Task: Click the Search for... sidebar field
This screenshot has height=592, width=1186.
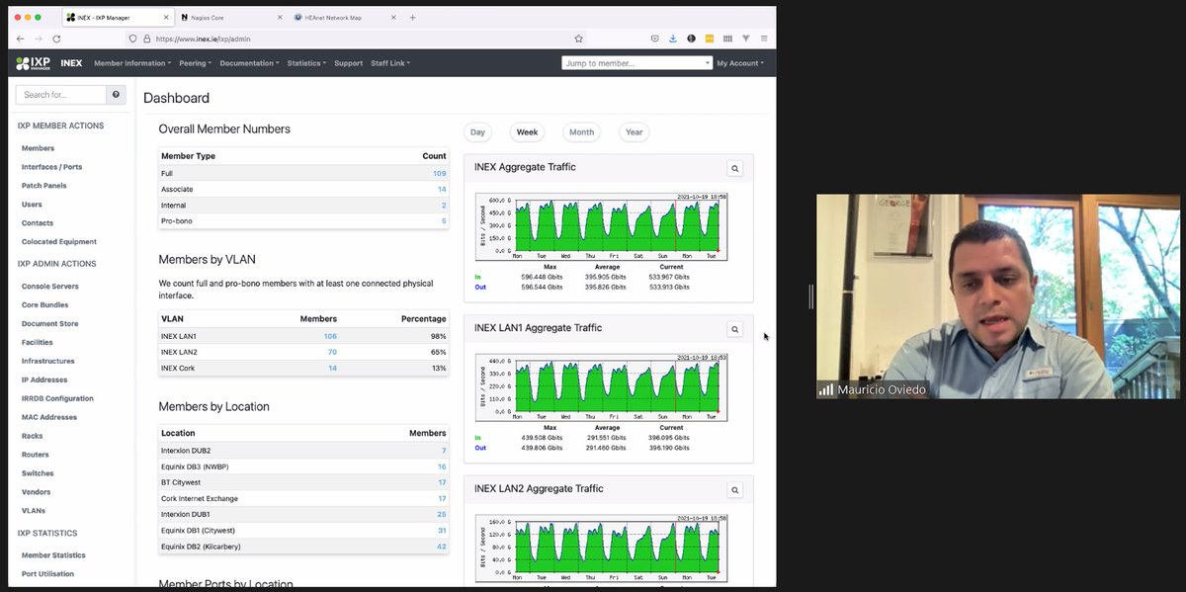Action: point(61,95)
